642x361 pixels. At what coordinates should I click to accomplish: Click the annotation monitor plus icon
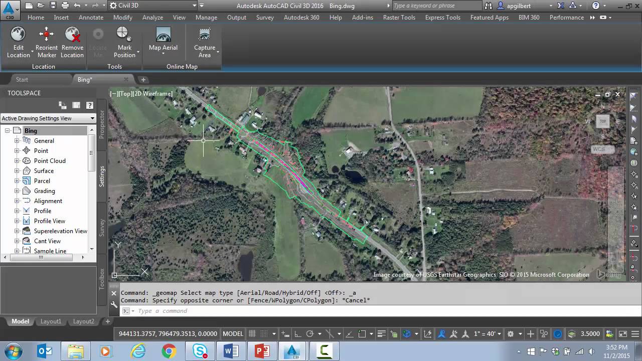click(530, 333)
